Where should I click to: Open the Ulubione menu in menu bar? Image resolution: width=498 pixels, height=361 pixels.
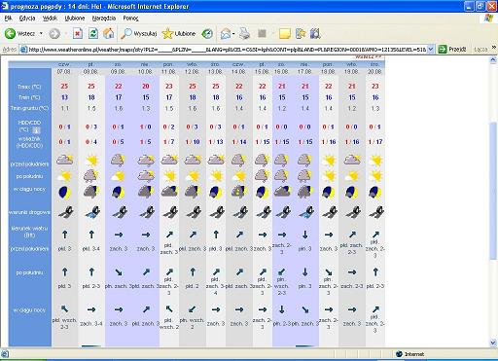[x=75, y=18]
